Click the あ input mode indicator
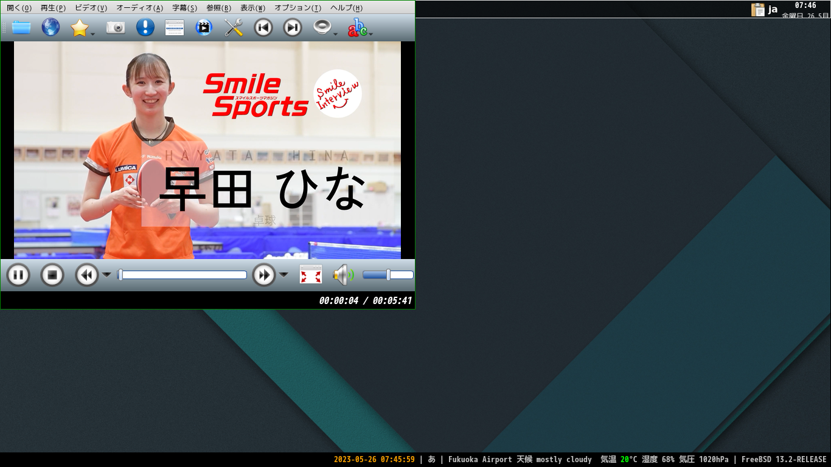The image size is (831, 467). [x=431, y=460]
